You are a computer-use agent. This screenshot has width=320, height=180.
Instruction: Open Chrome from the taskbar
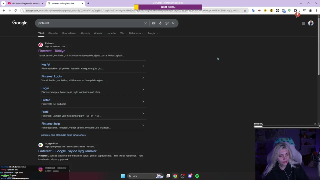[x=175, y=176]
